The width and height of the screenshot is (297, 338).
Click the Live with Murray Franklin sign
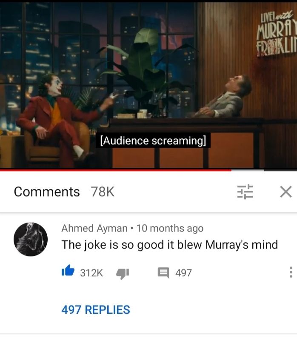tap(277, 34)
